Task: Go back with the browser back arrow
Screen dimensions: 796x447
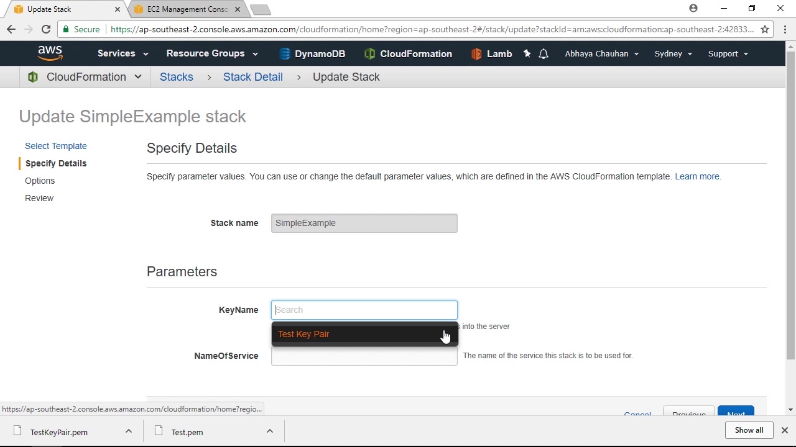Action: coord(11,29)
